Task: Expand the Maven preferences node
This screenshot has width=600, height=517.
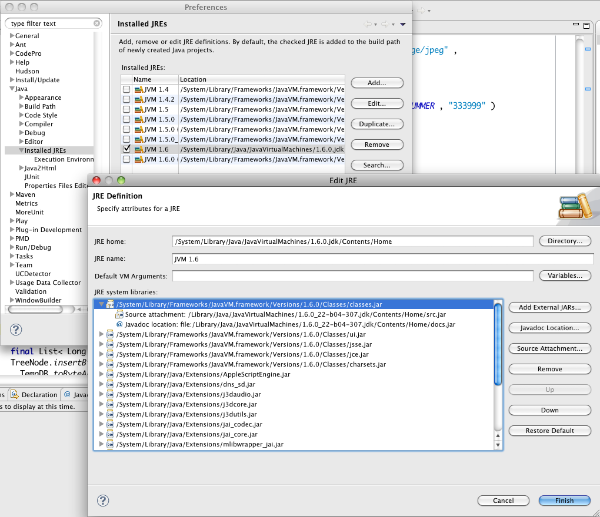Action: (x=12, y=194)
